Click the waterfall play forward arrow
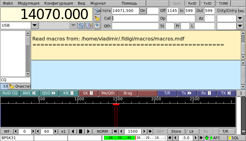246x141 pixels. coord(88,131)
